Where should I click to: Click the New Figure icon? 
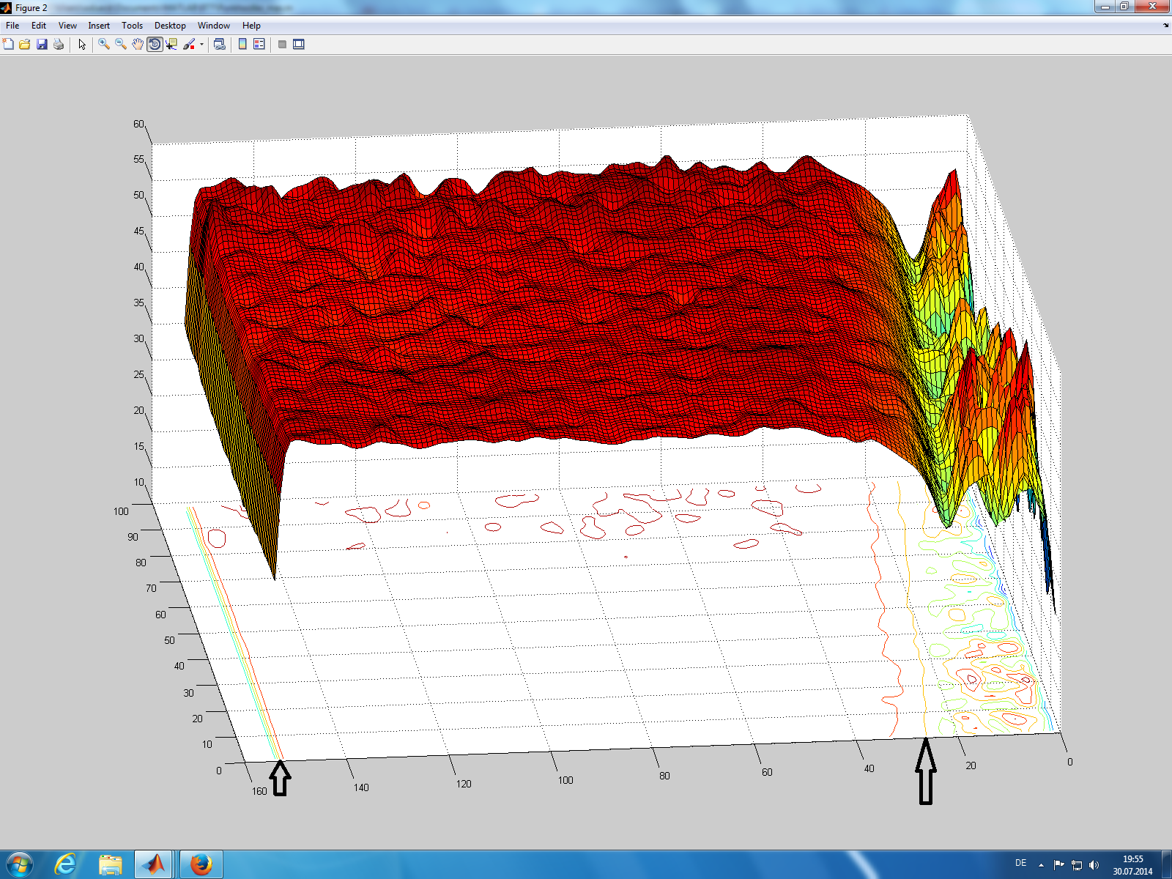[x=8, y=45]
